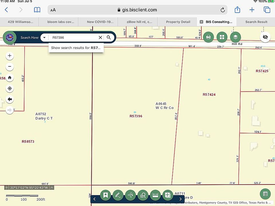Expand the search source dropdown arrow
This screenshot has width=275, height=206.
click(44, 37)
